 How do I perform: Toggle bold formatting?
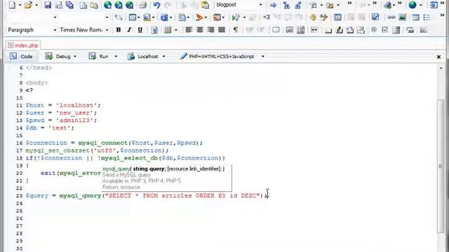[119, 30]
